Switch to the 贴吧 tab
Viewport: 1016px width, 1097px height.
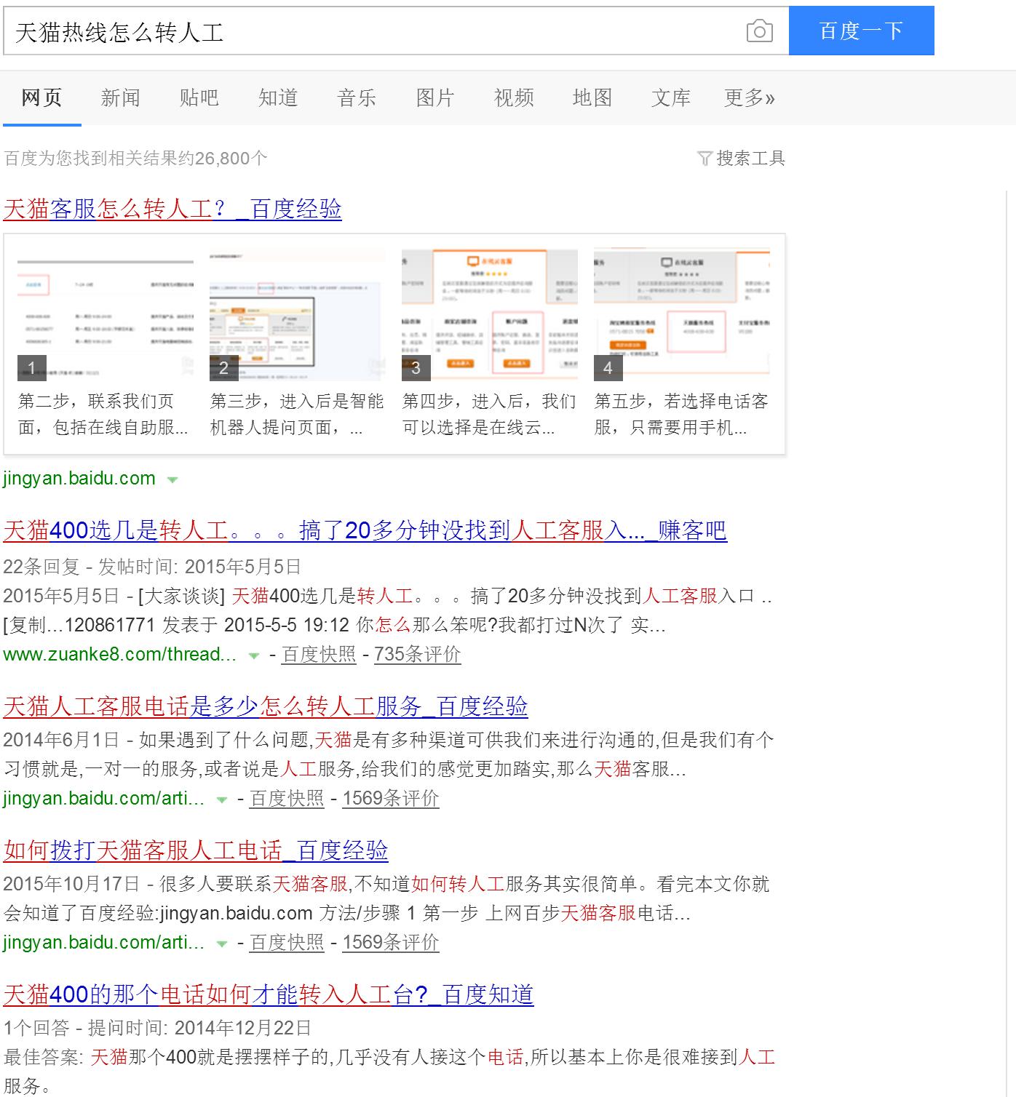click(199, 97)
